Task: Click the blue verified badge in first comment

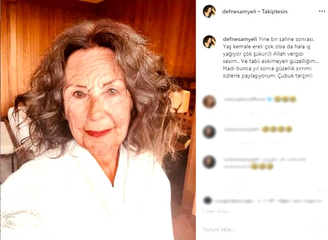Action: (x=270, y=99)
